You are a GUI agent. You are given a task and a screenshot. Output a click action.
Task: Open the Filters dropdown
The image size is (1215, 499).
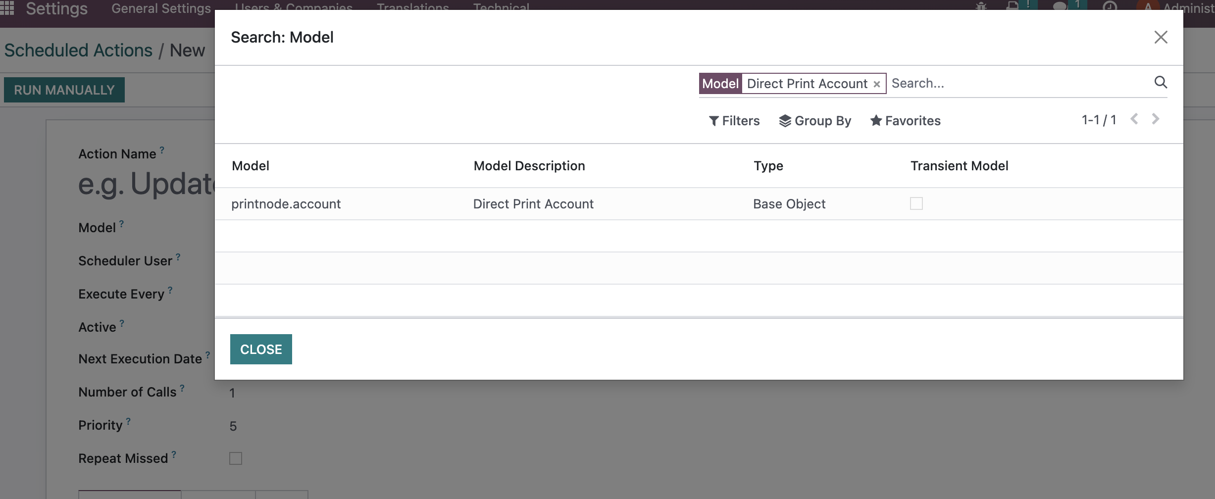click(734, 121)
